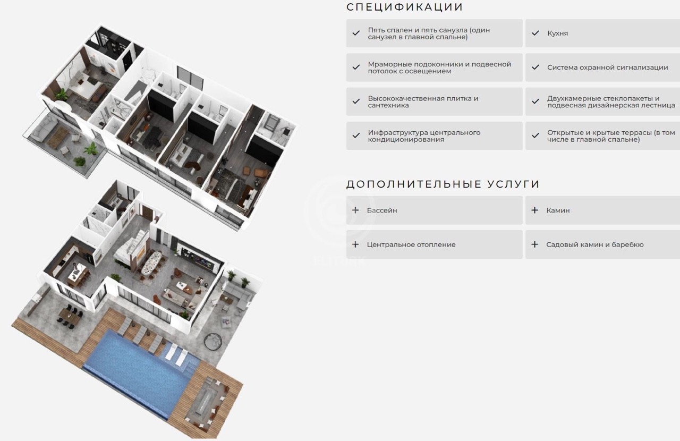Viewport: 680px width, 441px height.
Task: Select the ДОПОЛНИТЕЛЬНЫЕ УСЛУГИ section heading
Action: tap(443, 184)
